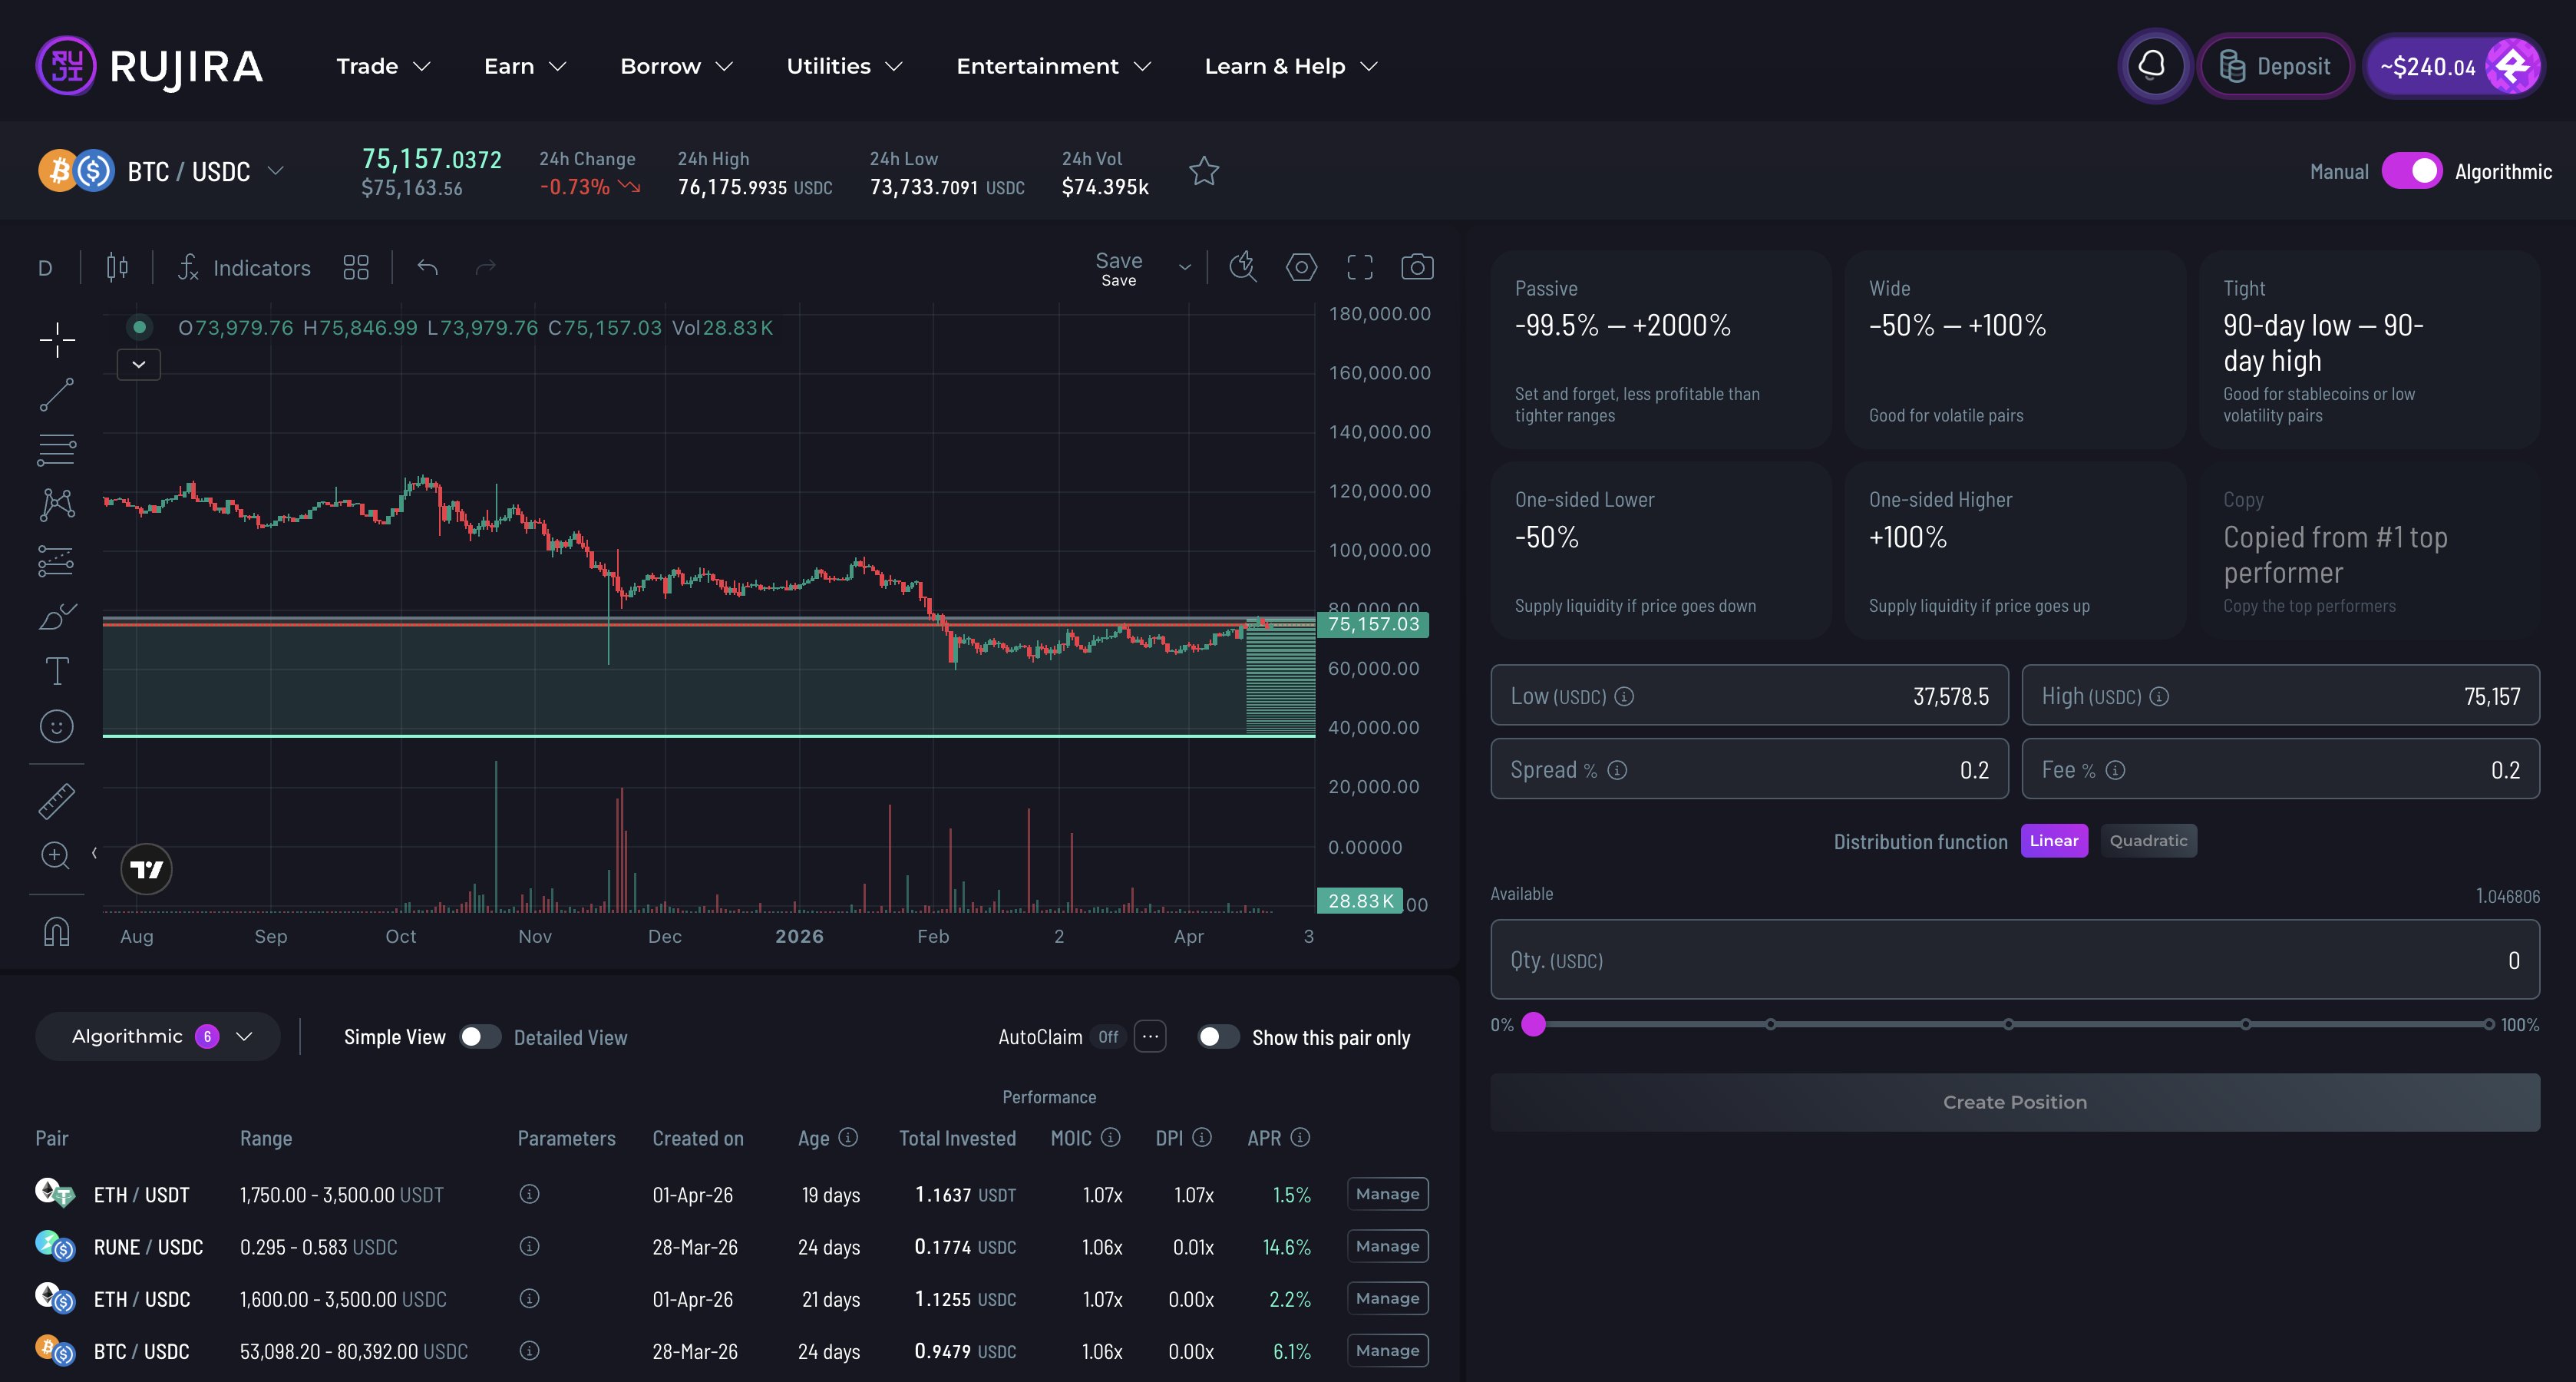2576x1382 pixels.
Task: Select the forecasting position tool
Action: 57,561
